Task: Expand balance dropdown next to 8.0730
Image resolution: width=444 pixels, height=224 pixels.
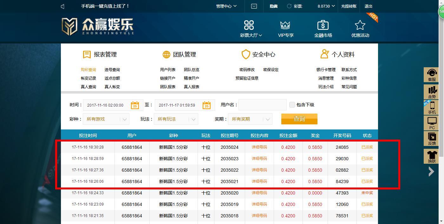Action: (333, 6)
